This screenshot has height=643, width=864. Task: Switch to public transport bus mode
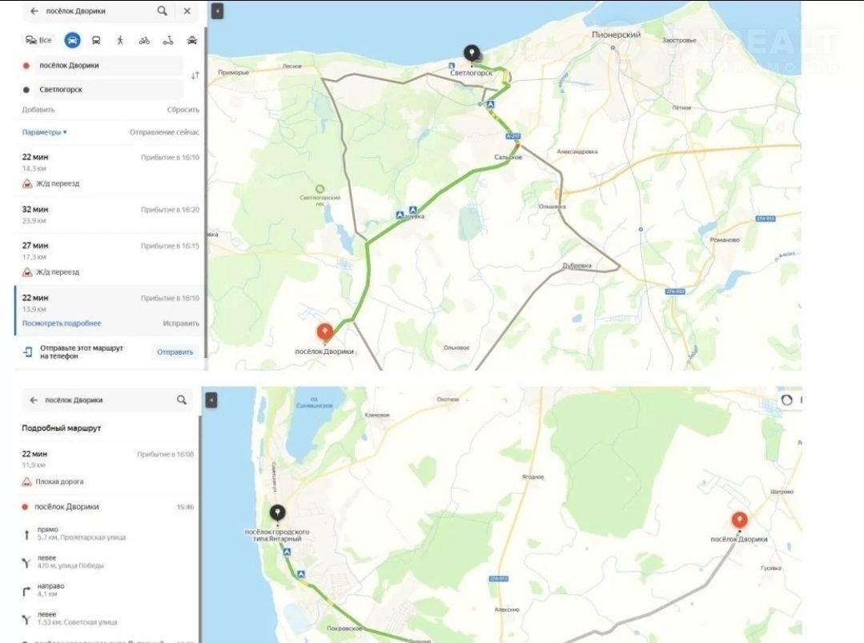tap(96, 40)
